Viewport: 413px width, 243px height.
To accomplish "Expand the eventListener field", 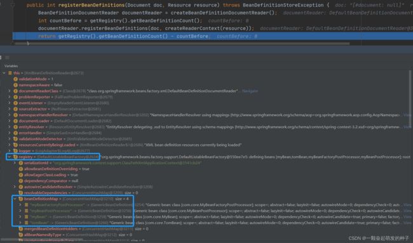I will tap(10, 103).
